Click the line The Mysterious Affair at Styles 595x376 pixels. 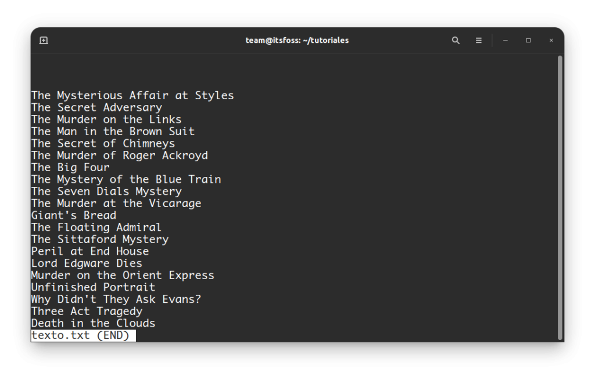point(132,95)
